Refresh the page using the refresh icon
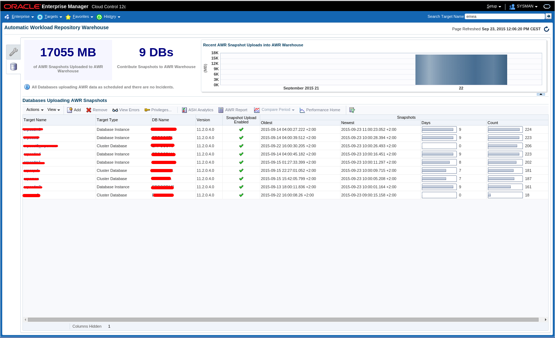This screenshot has width=555, height=338. [x=546, y=29]
